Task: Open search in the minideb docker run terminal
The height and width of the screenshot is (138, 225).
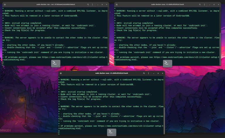Action: pos(88,4)
